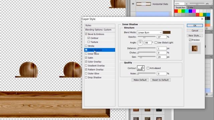Select the Styles list entry
Viewport: 214px width, 120px height.
(x=100, y=25)
